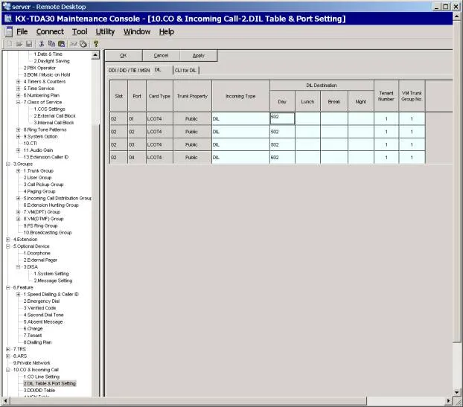463x407 pixels.
Task: Select 2.User Group in tree
Action: (37, 177)
